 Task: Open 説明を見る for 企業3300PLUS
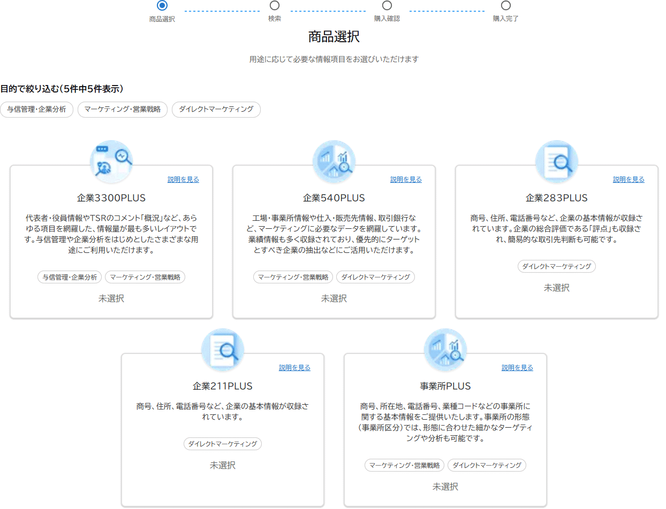(183, 180)
